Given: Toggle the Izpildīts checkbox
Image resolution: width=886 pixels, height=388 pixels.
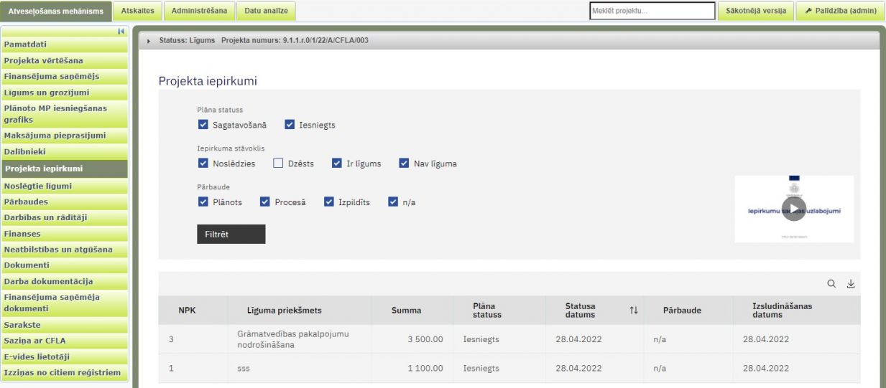Looking at the screenshot, I should [x=329, y=202].
